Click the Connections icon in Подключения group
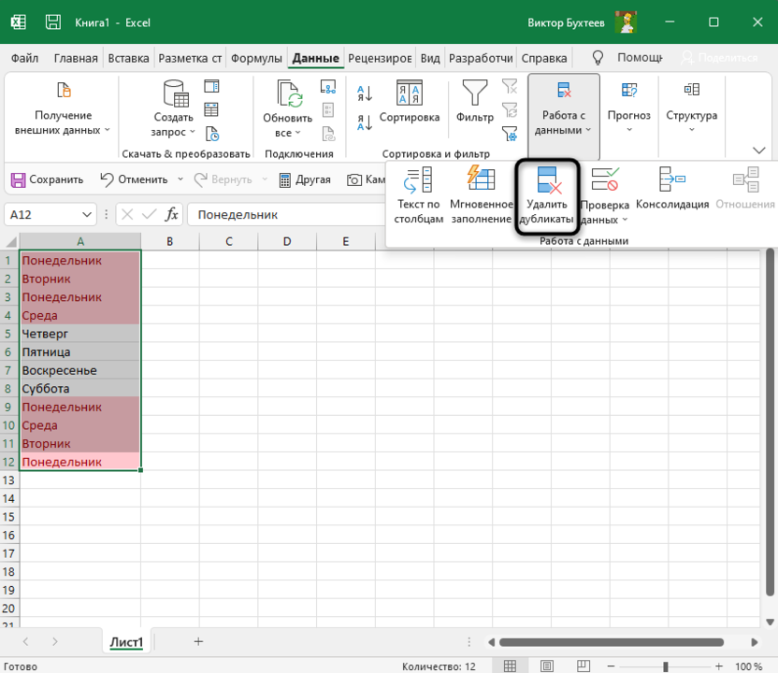778x673 pixels. point(328,86)
